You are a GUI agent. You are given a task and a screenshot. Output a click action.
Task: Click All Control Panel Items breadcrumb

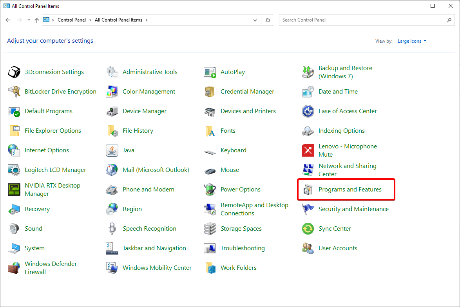(118, 20)
